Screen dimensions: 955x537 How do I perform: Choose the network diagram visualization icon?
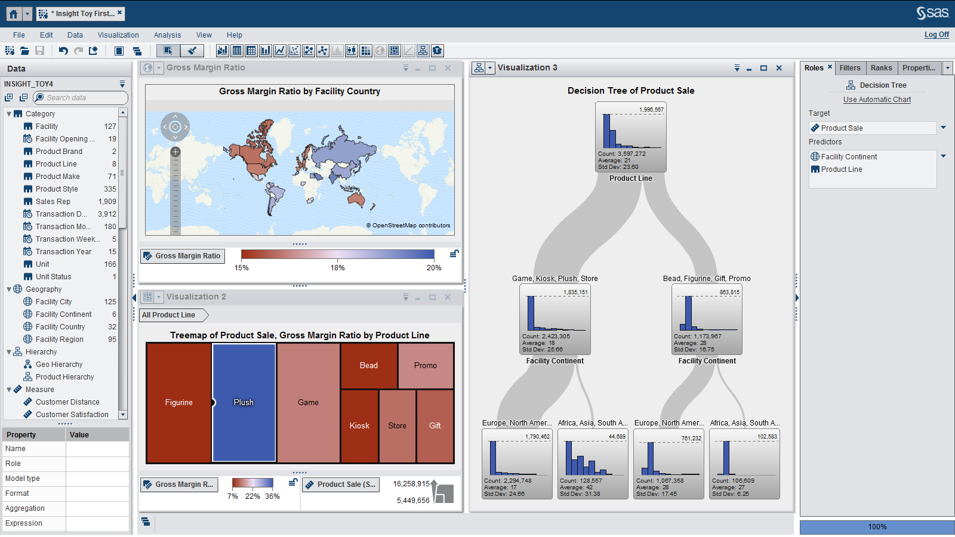click(323, 51)
